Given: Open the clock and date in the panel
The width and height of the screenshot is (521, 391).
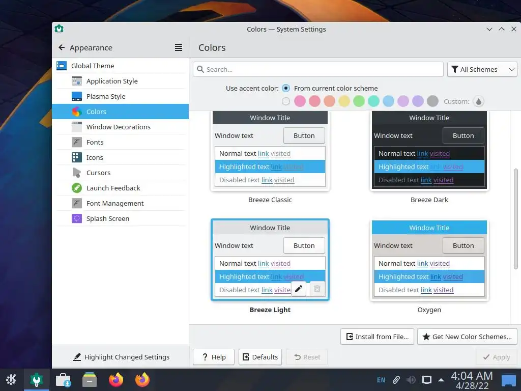Looking at the screenshot, I should point(472,380).
